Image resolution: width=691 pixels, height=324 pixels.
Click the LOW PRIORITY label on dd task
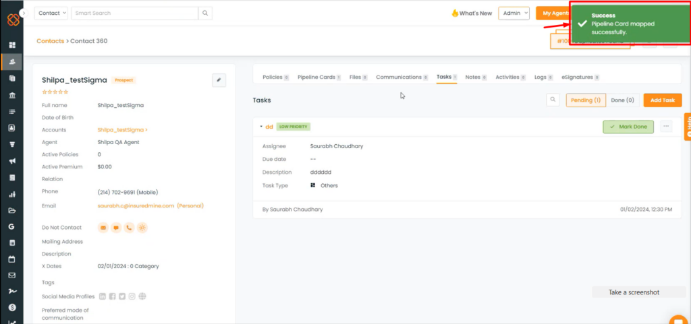pyautogui.click(x=294, y=127)
